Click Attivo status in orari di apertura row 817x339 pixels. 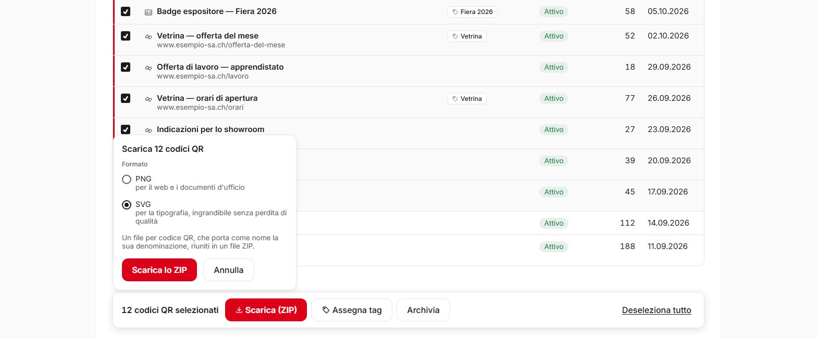tap(554, 98)
